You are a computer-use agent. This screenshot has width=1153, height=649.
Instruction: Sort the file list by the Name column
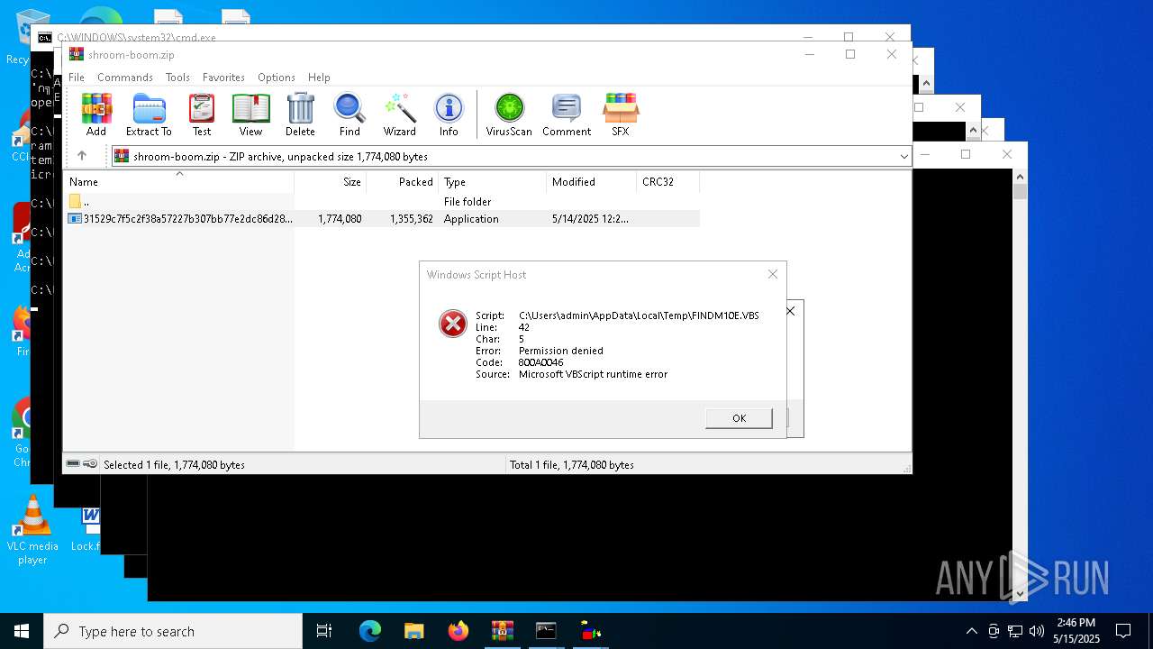click(x=179, y=182)
